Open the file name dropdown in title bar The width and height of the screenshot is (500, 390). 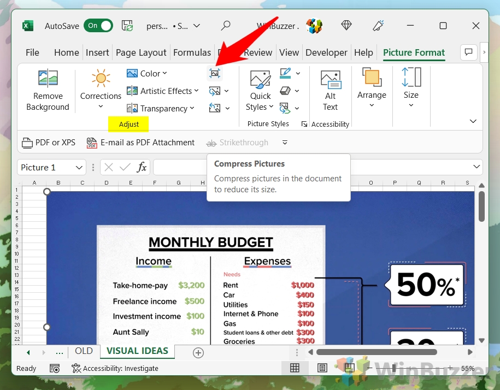point(197,26)
